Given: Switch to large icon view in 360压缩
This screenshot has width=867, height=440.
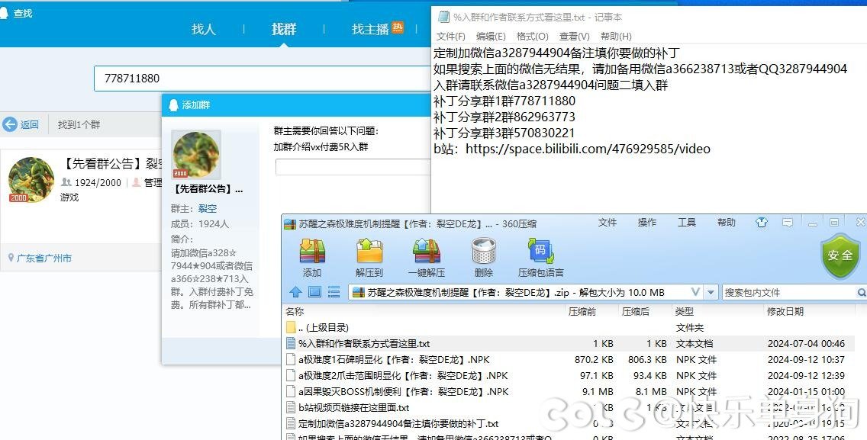Looking at the screenshot, I should coord(314,292).
